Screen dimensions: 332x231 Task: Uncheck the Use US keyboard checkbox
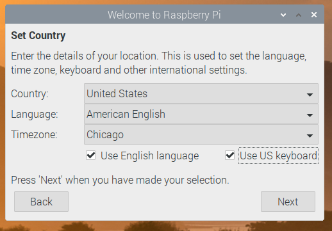tap(229, 155)
